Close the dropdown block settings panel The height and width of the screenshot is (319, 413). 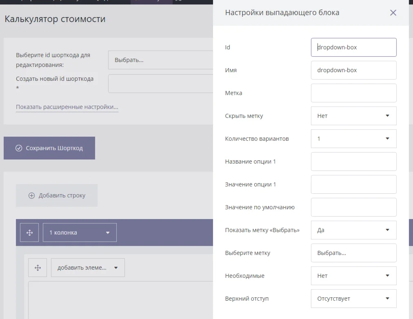tap(393, 13)
